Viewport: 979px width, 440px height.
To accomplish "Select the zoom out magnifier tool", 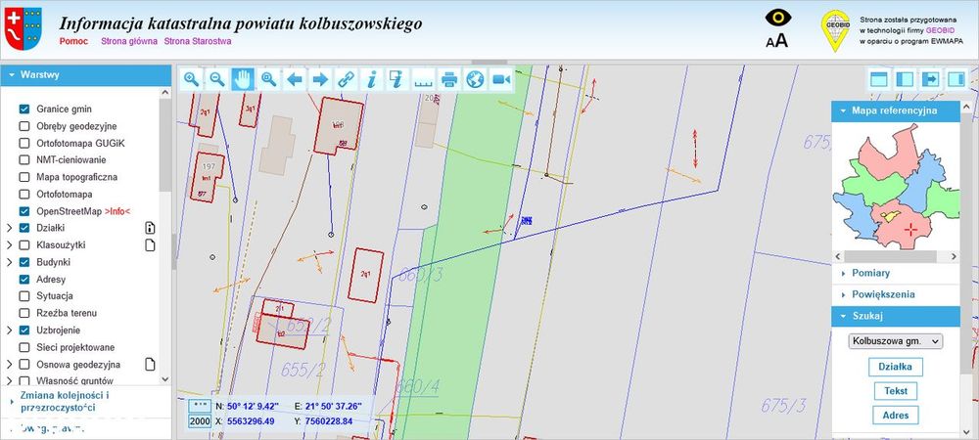I will (217, 79).
